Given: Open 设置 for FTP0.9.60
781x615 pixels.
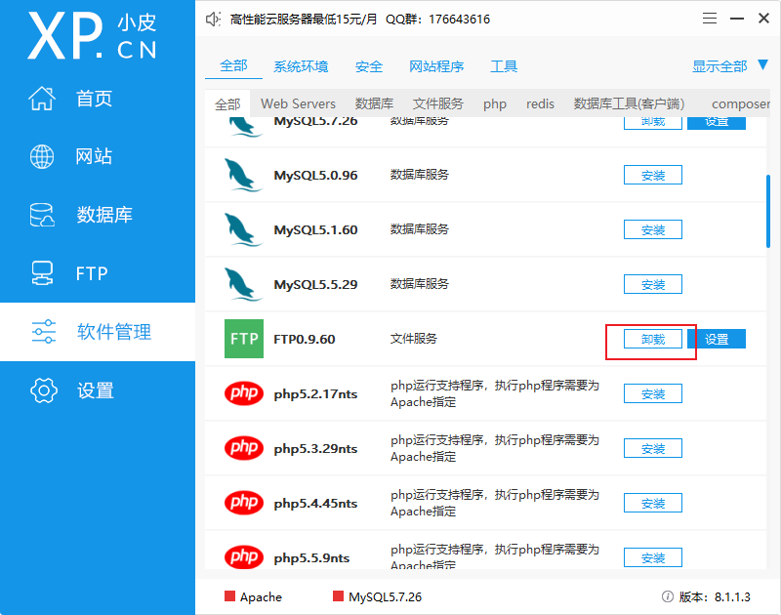Looking at the screenshot, I should point(717,339).
